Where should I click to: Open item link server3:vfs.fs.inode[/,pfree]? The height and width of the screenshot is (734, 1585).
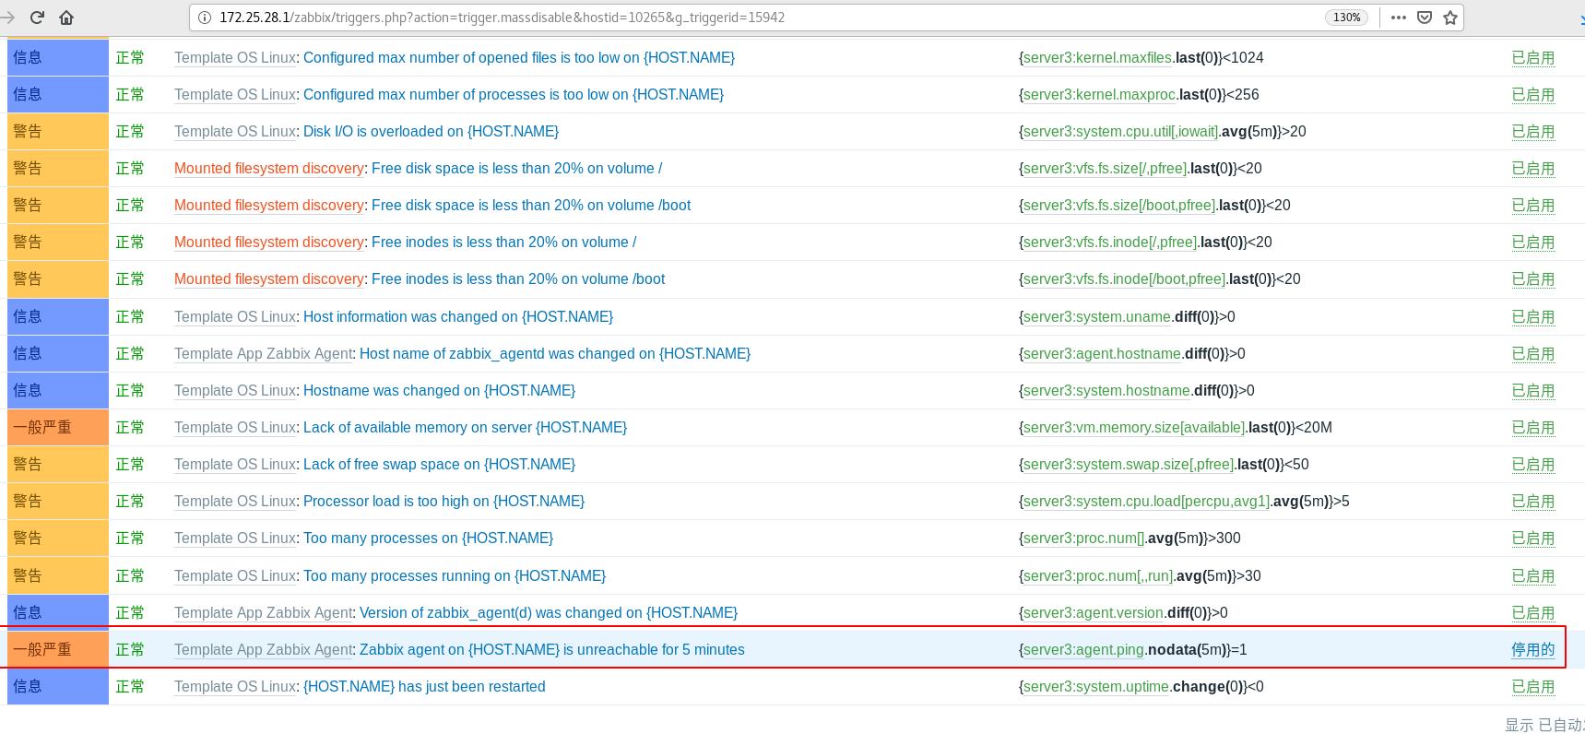1110,242
